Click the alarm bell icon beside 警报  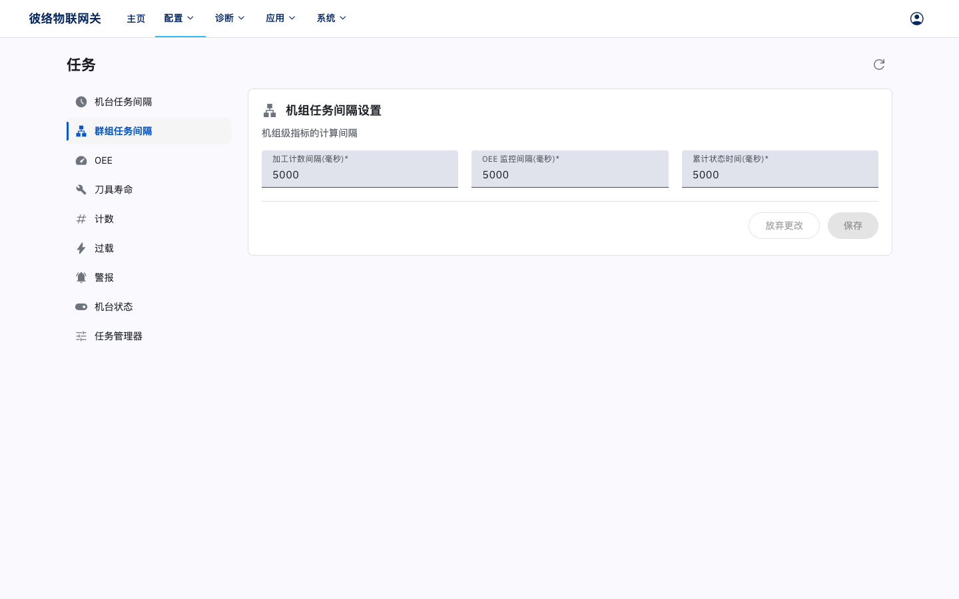[x=81, y=278]
